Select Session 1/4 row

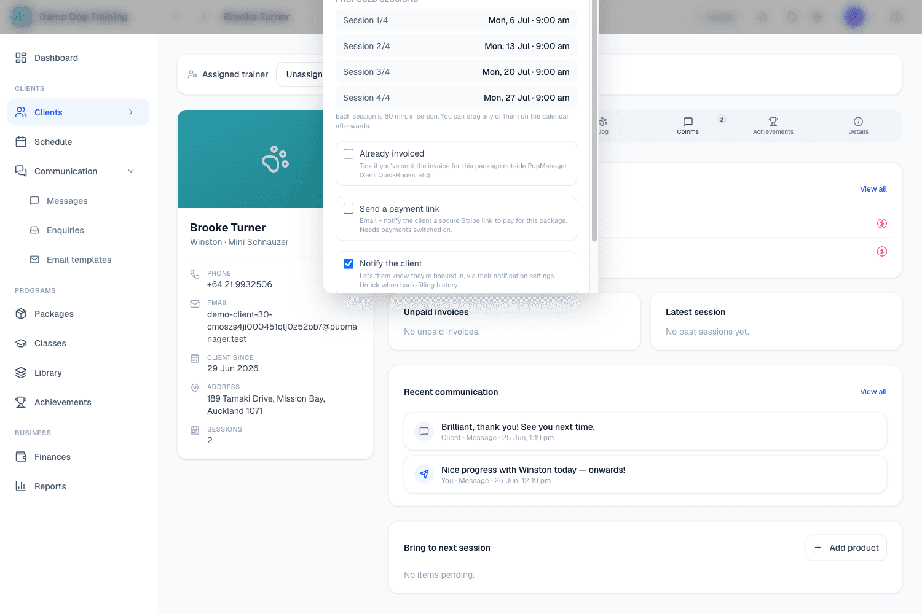point(456,20)
